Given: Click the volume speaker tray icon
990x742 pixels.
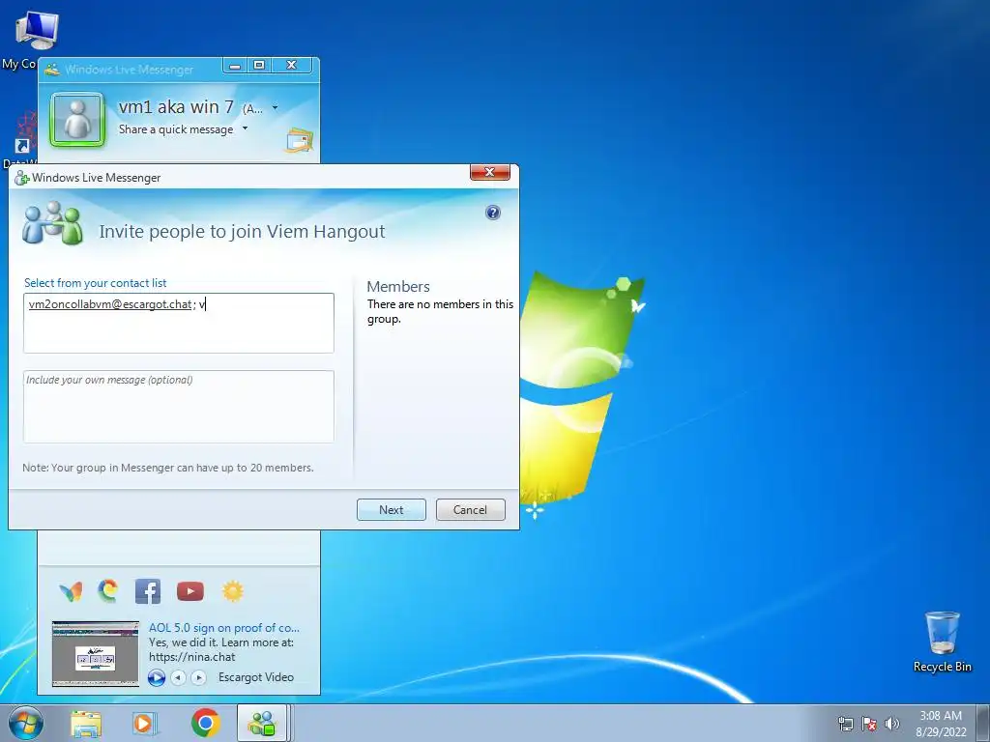Looking at the screenshot, I should tap(891, 724).
